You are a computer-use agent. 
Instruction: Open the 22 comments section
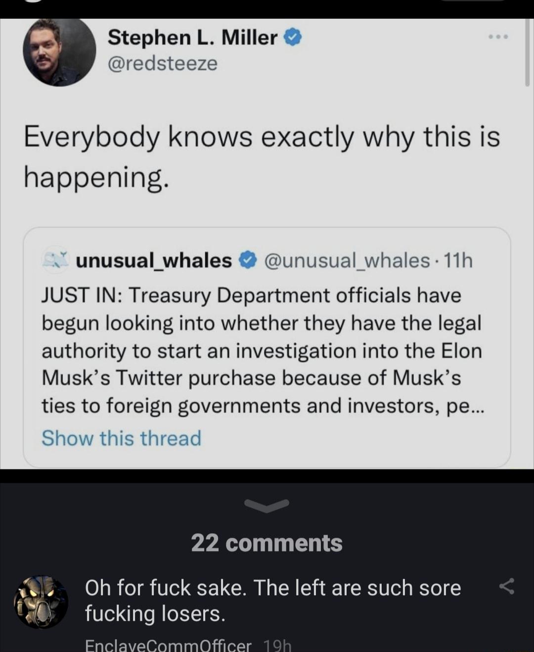point(267,542)
